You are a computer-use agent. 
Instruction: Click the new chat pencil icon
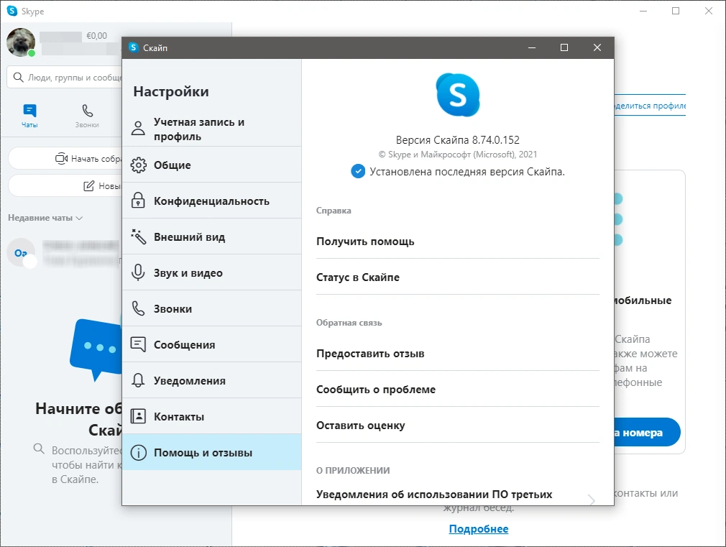click(88, 186)
